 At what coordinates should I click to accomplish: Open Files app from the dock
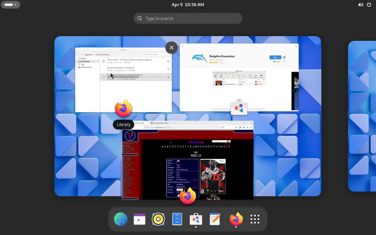(x=177, y=219)
